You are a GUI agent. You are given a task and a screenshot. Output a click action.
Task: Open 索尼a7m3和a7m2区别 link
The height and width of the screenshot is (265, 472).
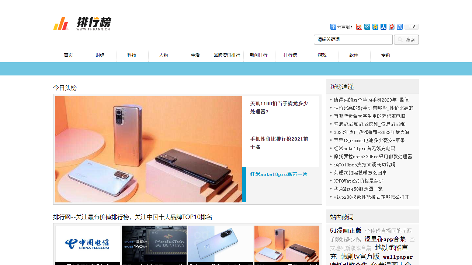[370, 124]
